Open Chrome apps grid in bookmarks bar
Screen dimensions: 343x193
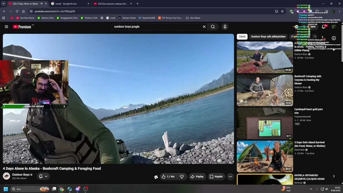(3, 18)
